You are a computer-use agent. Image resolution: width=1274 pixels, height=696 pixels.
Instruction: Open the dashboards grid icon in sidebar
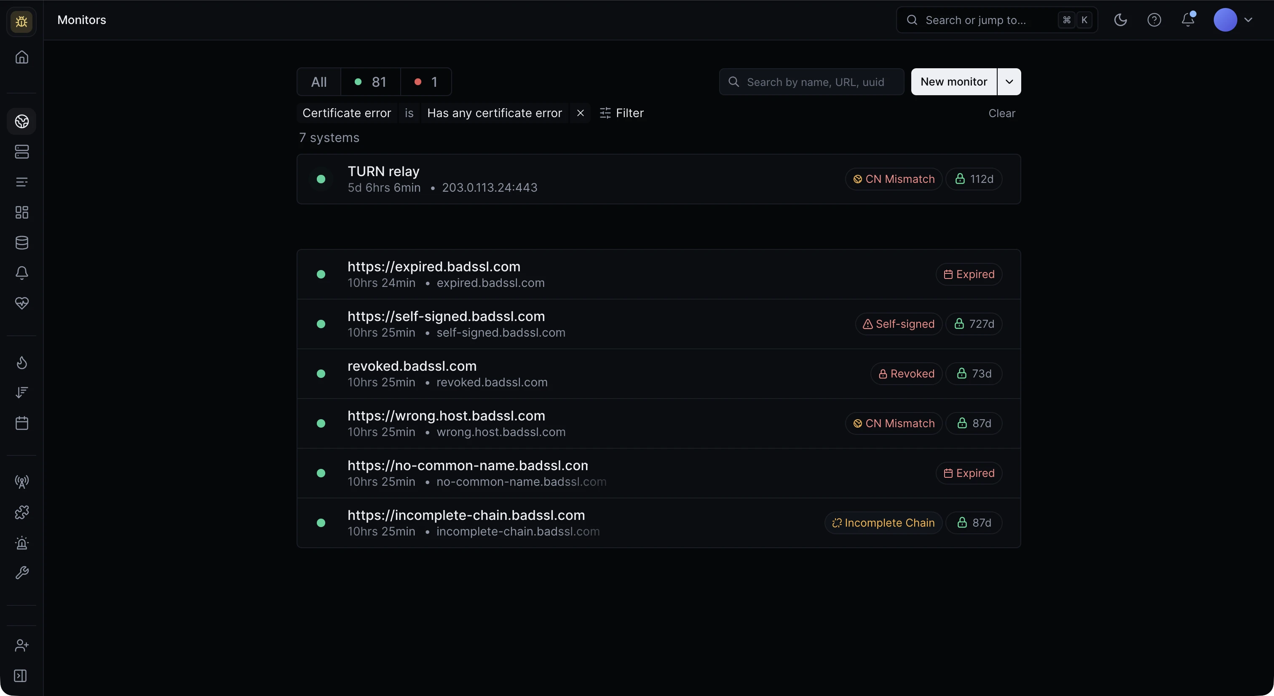(x=22, y=212)
